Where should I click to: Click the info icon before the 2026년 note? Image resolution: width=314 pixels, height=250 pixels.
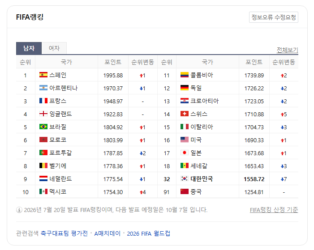coord(19,210)
